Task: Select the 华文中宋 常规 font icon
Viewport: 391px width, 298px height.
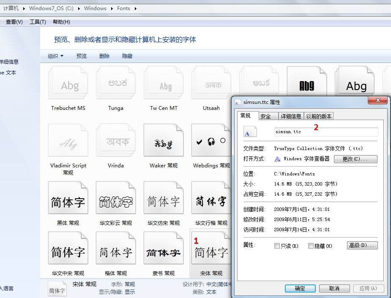Action: point(68,248)
